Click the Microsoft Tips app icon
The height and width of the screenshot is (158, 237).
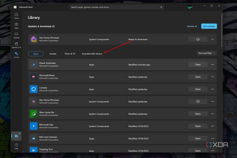pyautogui.click(x=34, y=126)
